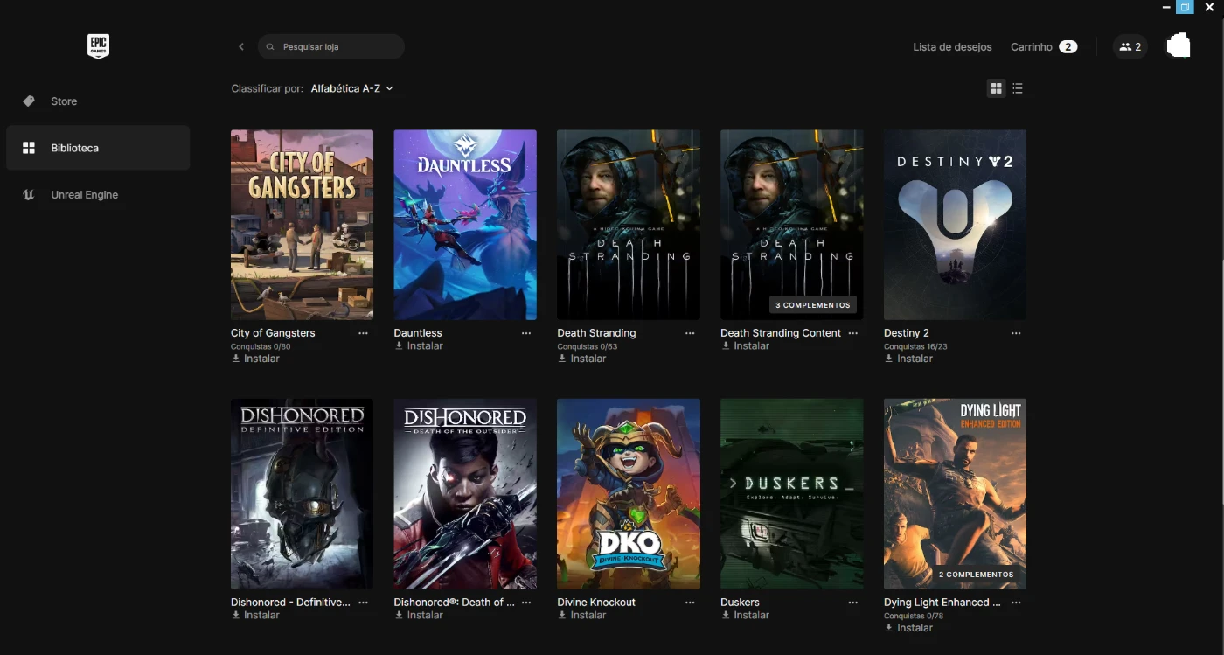
Task: Click the Death Stranding Content title text
Action: (781, 333)
